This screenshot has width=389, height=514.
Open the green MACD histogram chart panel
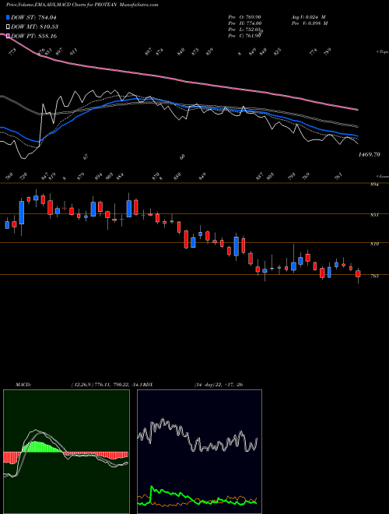66,452
